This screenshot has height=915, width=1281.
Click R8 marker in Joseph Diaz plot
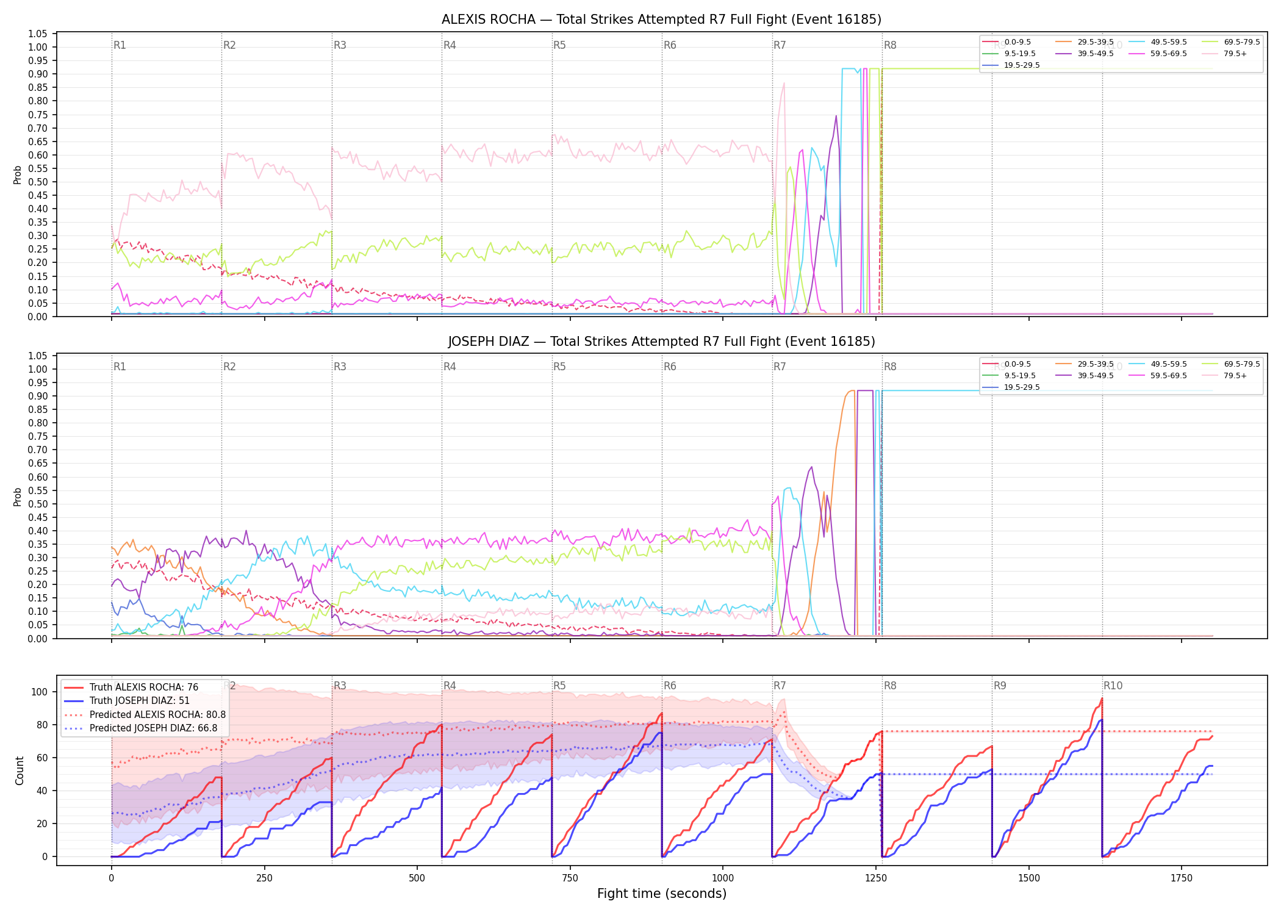click(890, 367)
